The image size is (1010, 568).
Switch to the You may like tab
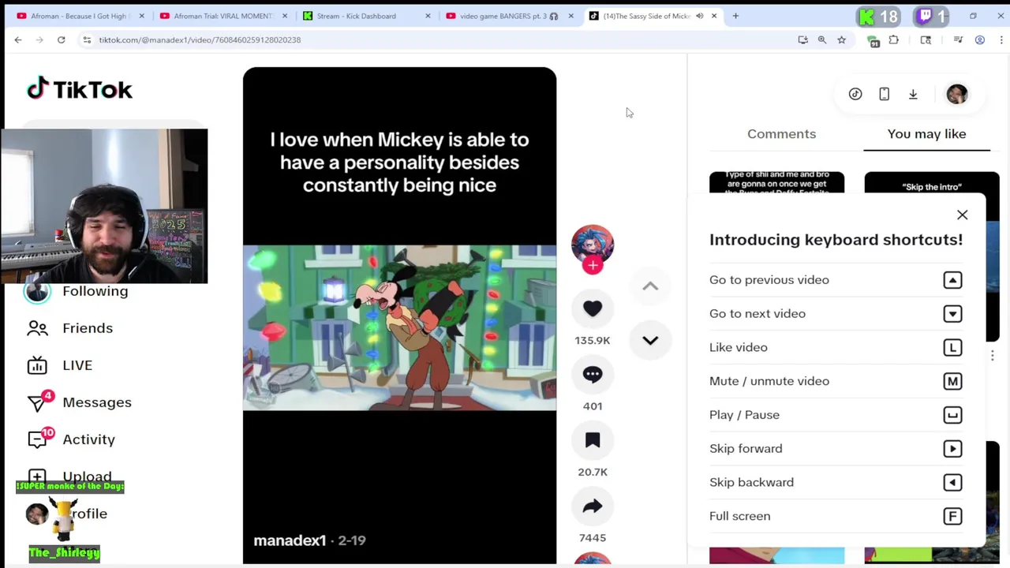point(926,133)
